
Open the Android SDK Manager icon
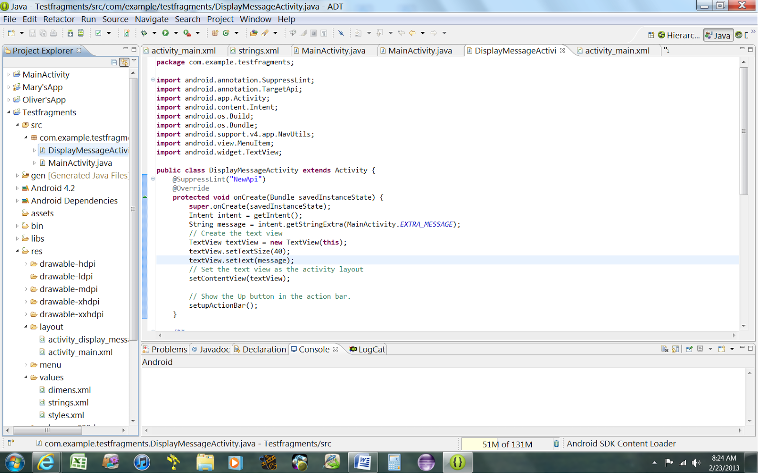[x=70, y=33]
